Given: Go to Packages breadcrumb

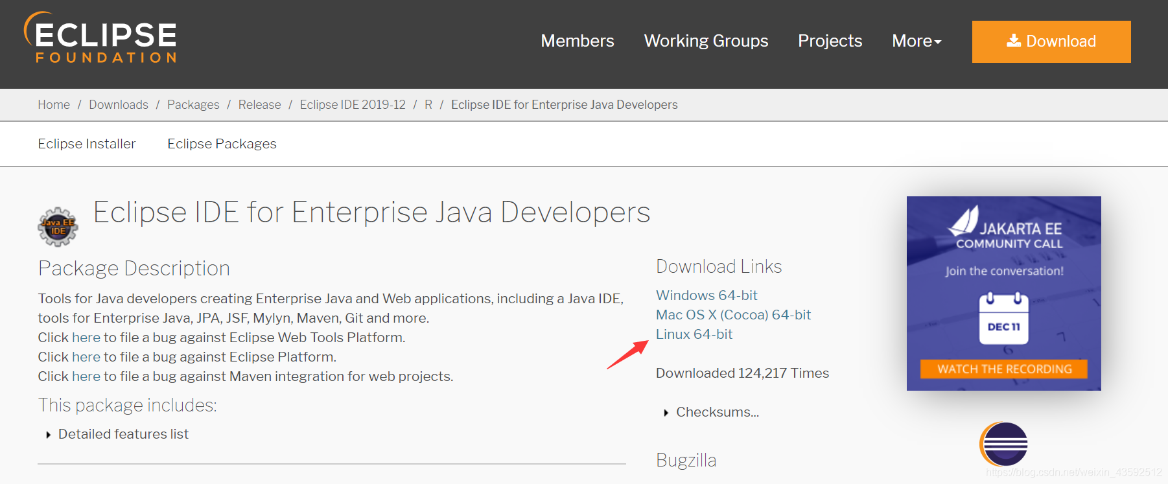Looking at the screenshot, I should click(193, 105).
